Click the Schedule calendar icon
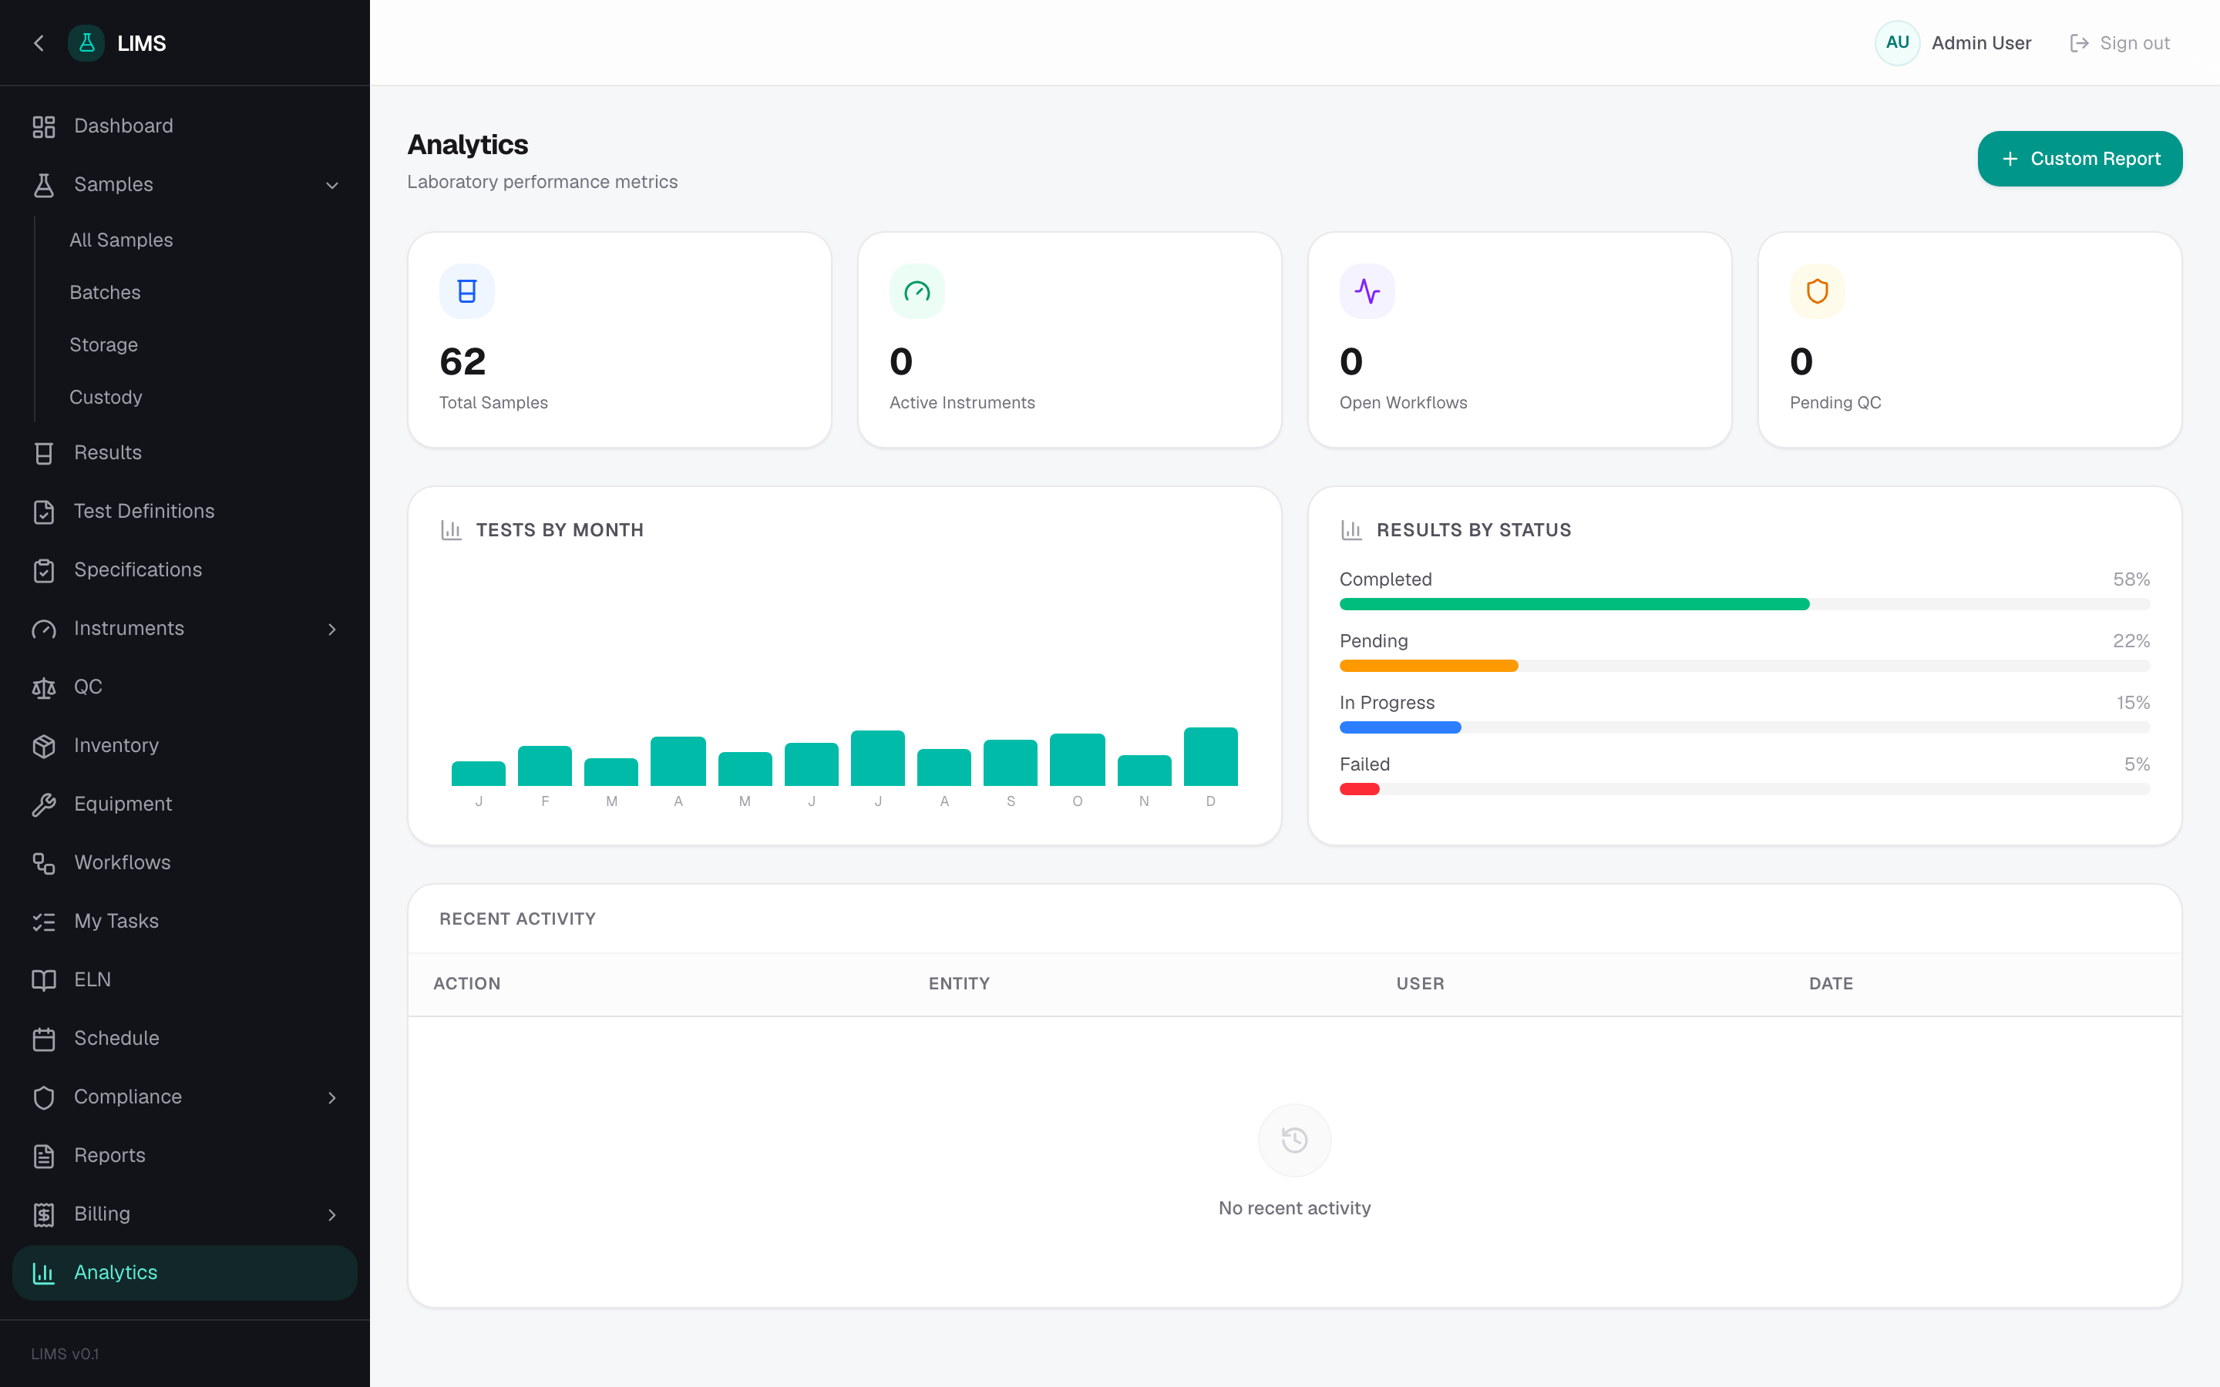 click(x=44, y=1039)
